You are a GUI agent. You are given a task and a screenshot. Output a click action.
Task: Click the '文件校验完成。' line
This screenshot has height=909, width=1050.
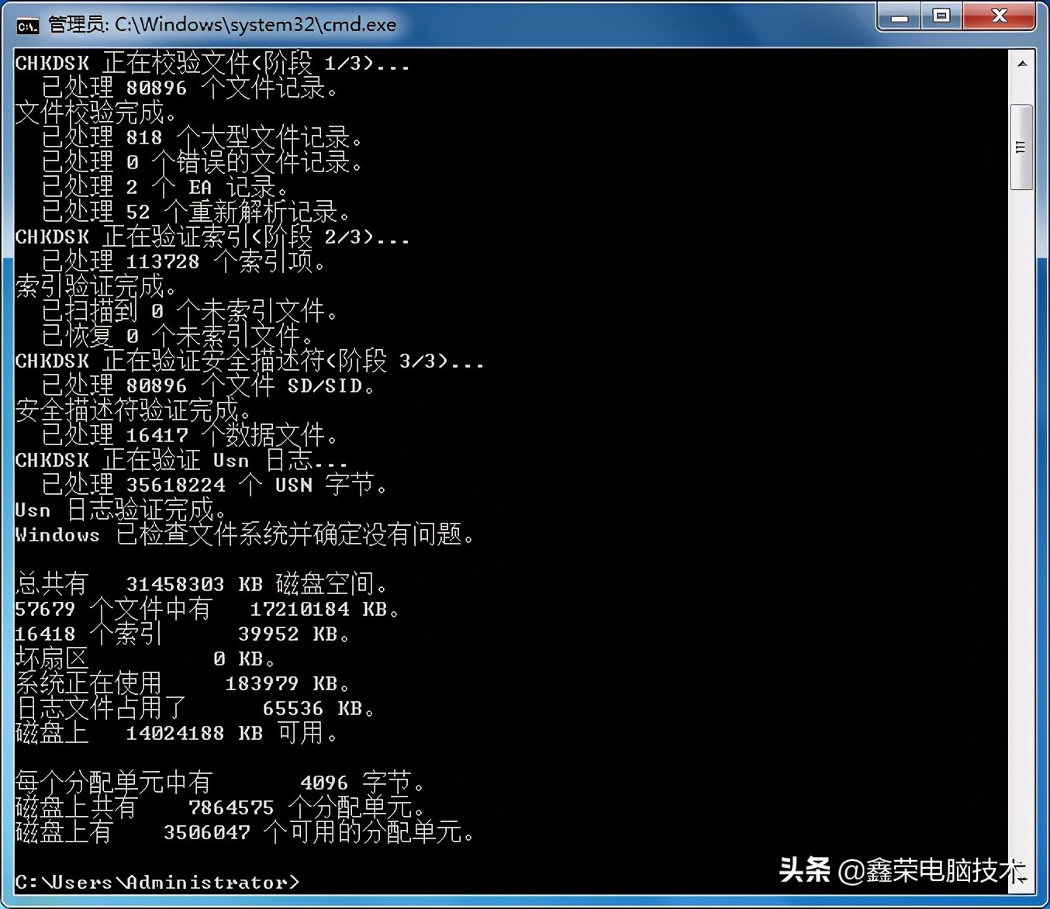97,112
